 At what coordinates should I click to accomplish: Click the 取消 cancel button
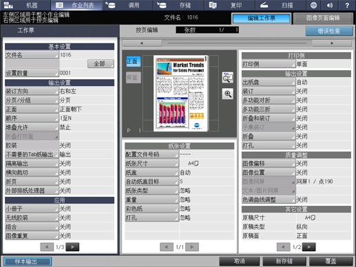click(x=240, y=261)
